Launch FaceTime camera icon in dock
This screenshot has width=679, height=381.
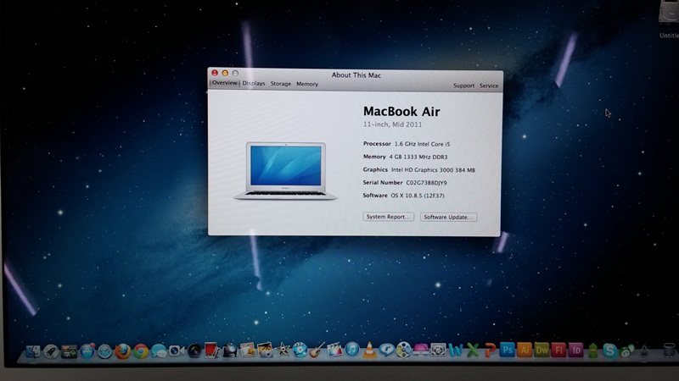tap(177, 351)
